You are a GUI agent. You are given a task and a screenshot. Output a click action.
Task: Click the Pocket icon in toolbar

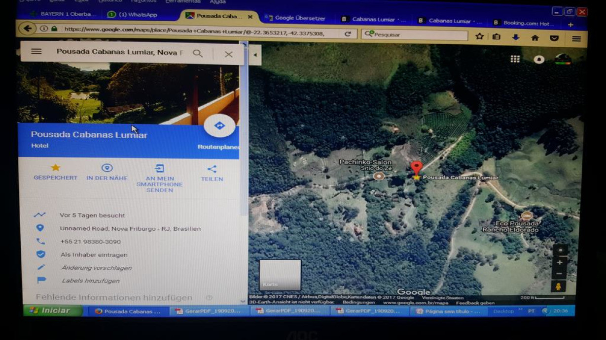point(554,38)
